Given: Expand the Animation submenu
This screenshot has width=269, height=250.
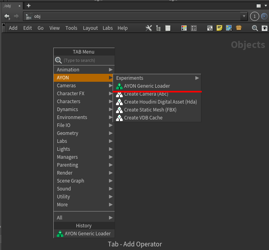Looking at the screenshot, I should click(84, 70).
